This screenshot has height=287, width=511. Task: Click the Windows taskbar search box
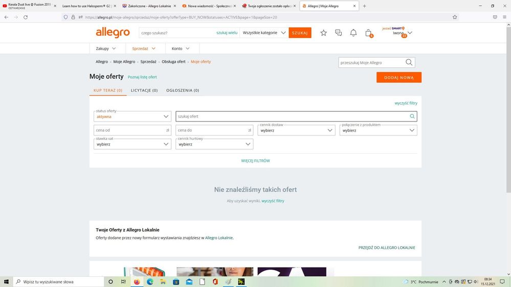(x=59, y=282)
